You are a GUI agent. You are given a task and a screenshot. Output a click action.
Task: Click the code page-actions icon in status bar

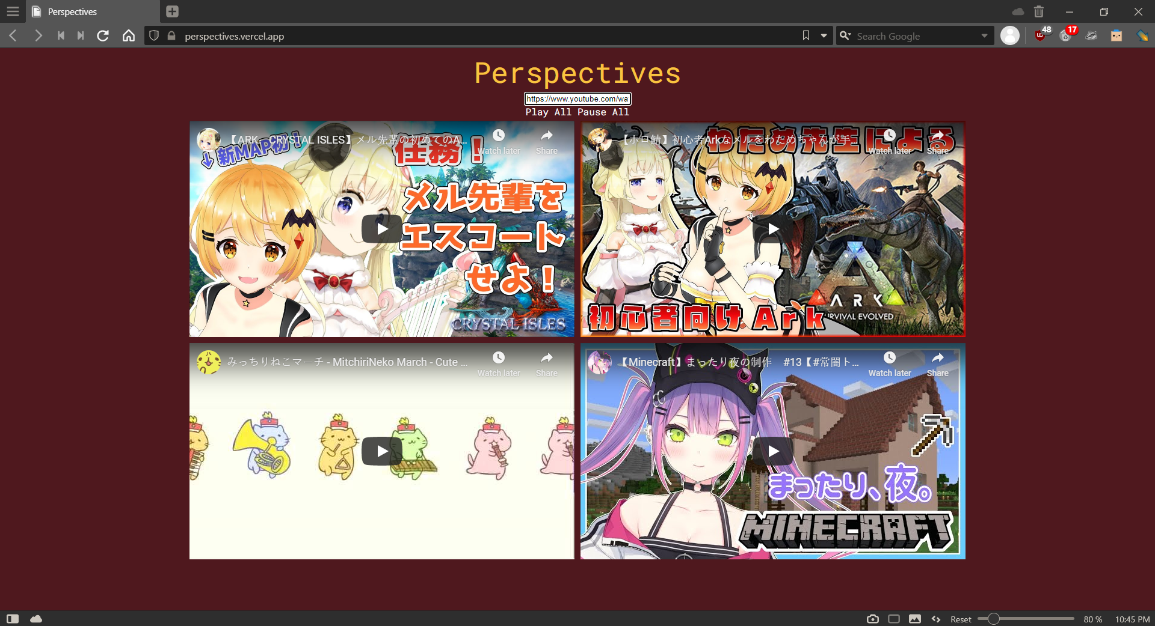936,619
